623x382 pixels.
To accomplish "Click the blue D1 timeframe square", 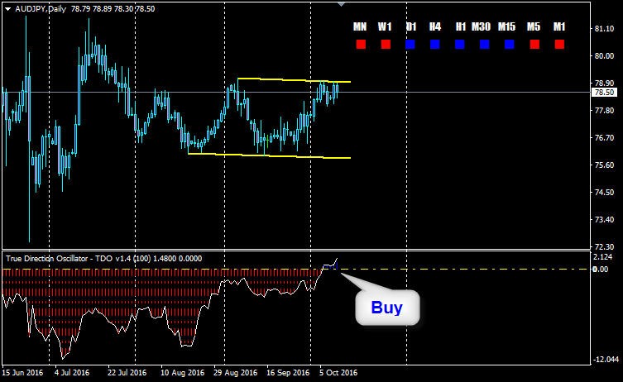I will click(x=410, y=44).
